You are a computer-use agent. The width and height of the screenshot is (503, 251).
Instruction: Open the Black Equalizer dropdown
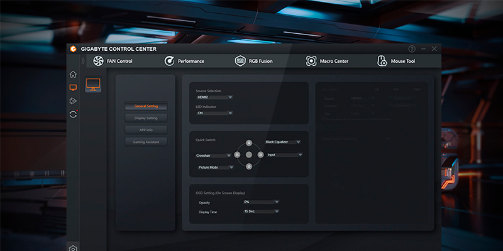pyautogui.click(x=283, y=142)
